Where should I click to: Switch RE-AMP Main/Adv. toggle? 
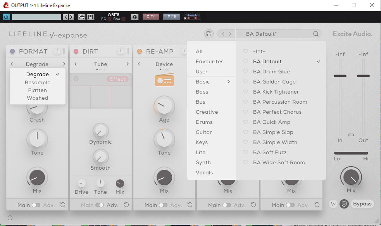pos(163,205)
